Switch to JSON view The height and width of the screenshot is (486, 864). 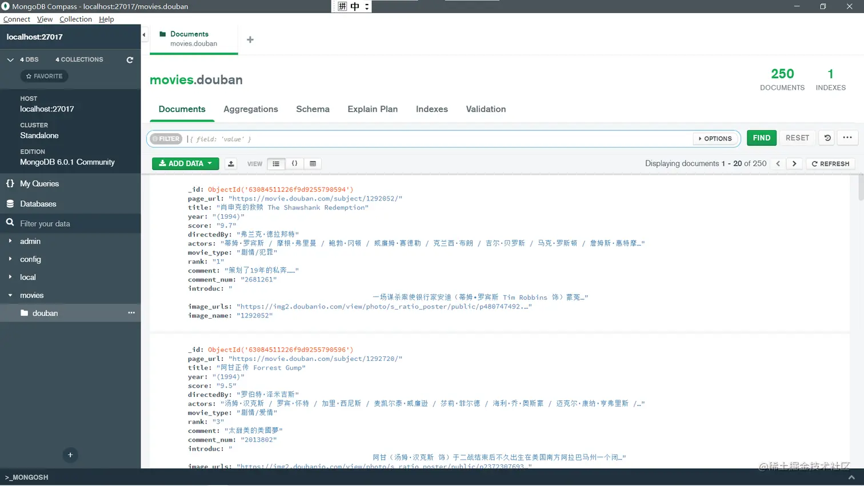(294, 164)
